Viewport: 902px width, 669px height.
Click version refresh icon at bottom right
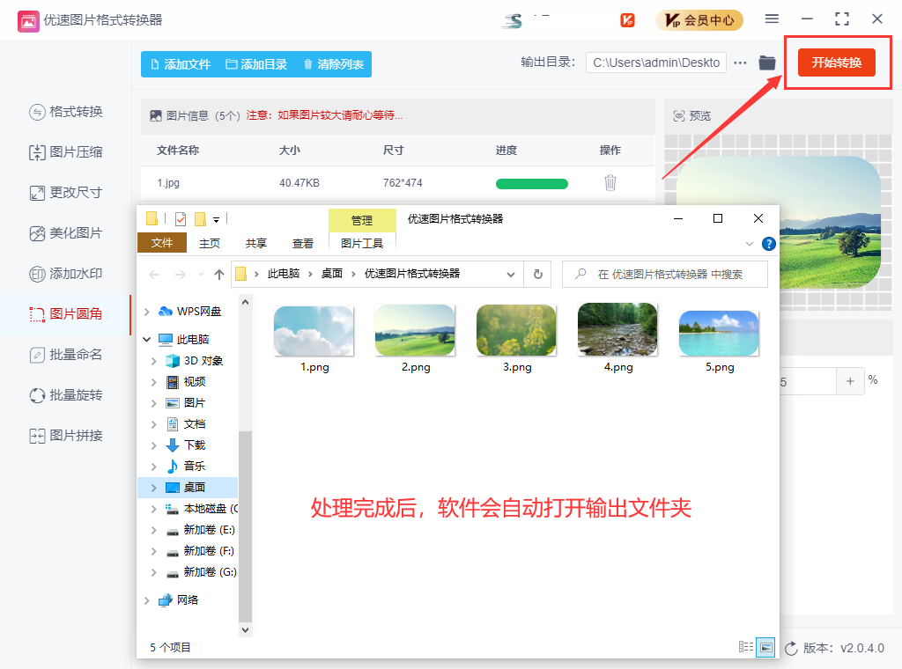pos(791,648)
